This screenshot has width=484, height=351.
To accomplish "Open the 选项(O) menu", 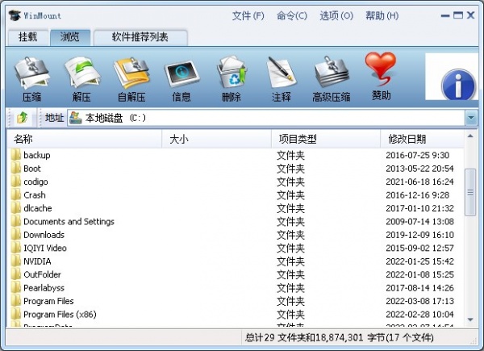I will 336,15.
